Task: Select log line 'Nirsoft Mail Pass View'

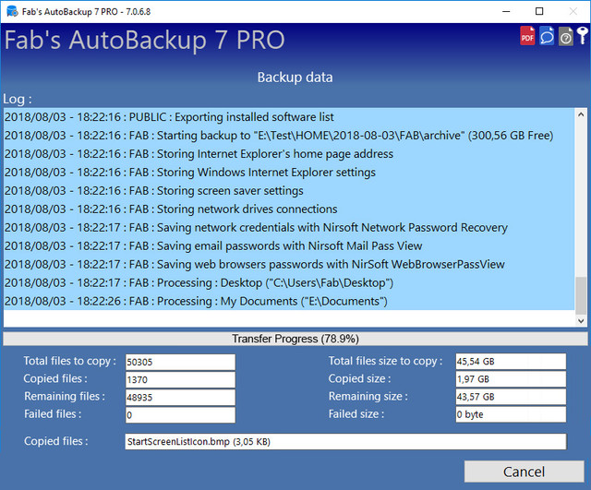Action: click(289, 246)
